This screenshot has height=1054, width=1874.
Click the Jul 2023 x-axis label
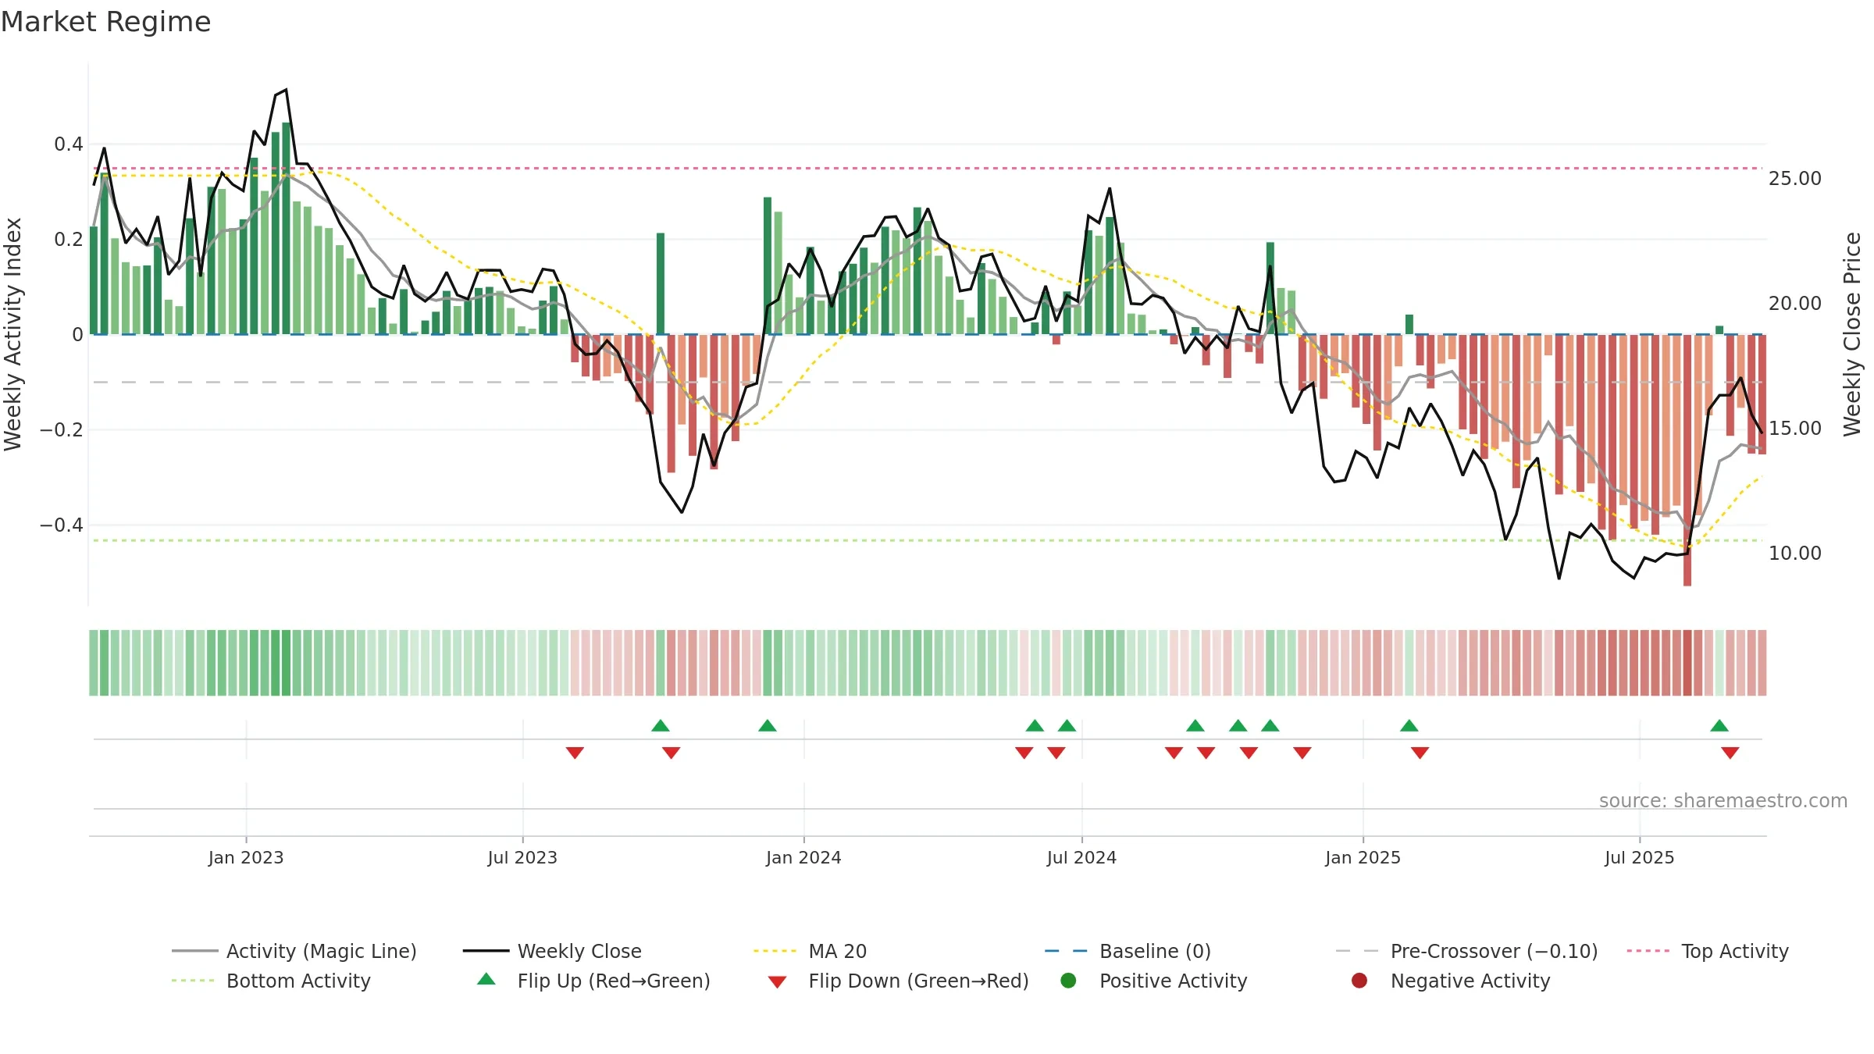[522, 857]
